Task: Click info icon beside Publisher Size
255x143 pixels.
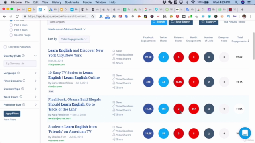Action: click(x=24, y=104)
